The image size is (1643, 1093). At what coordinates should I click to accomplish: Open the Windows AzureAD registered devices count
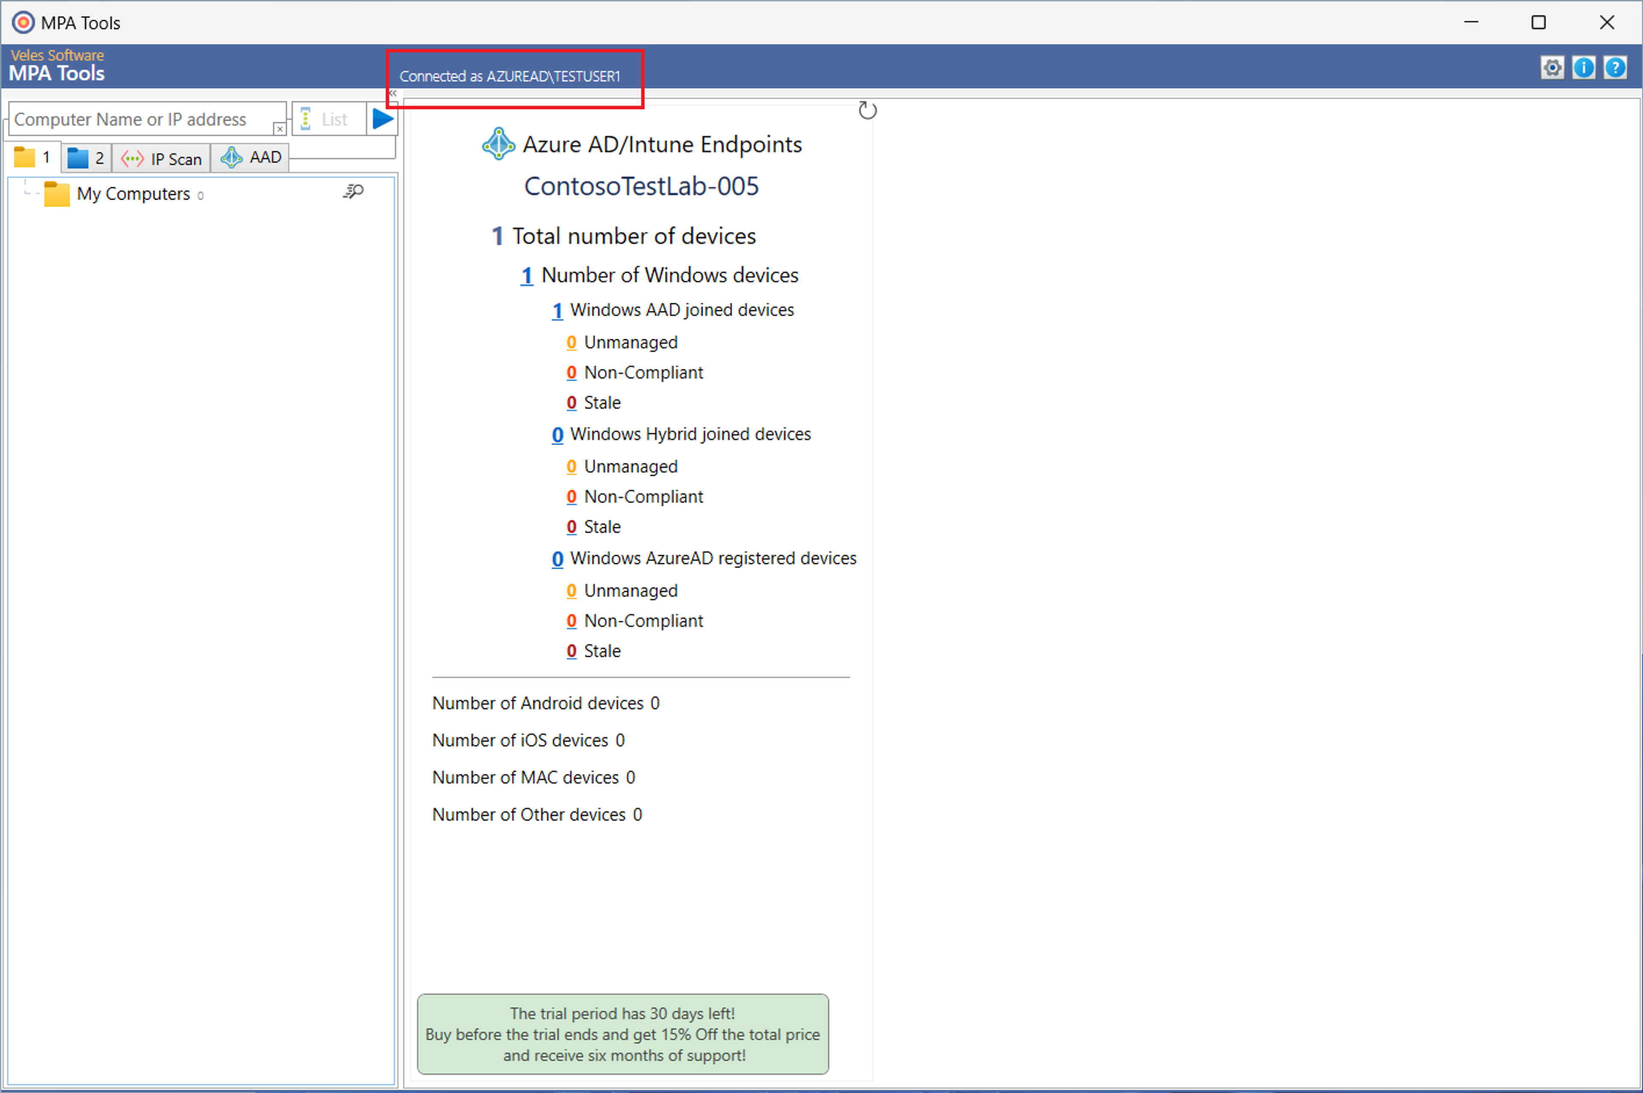point(557,559)
